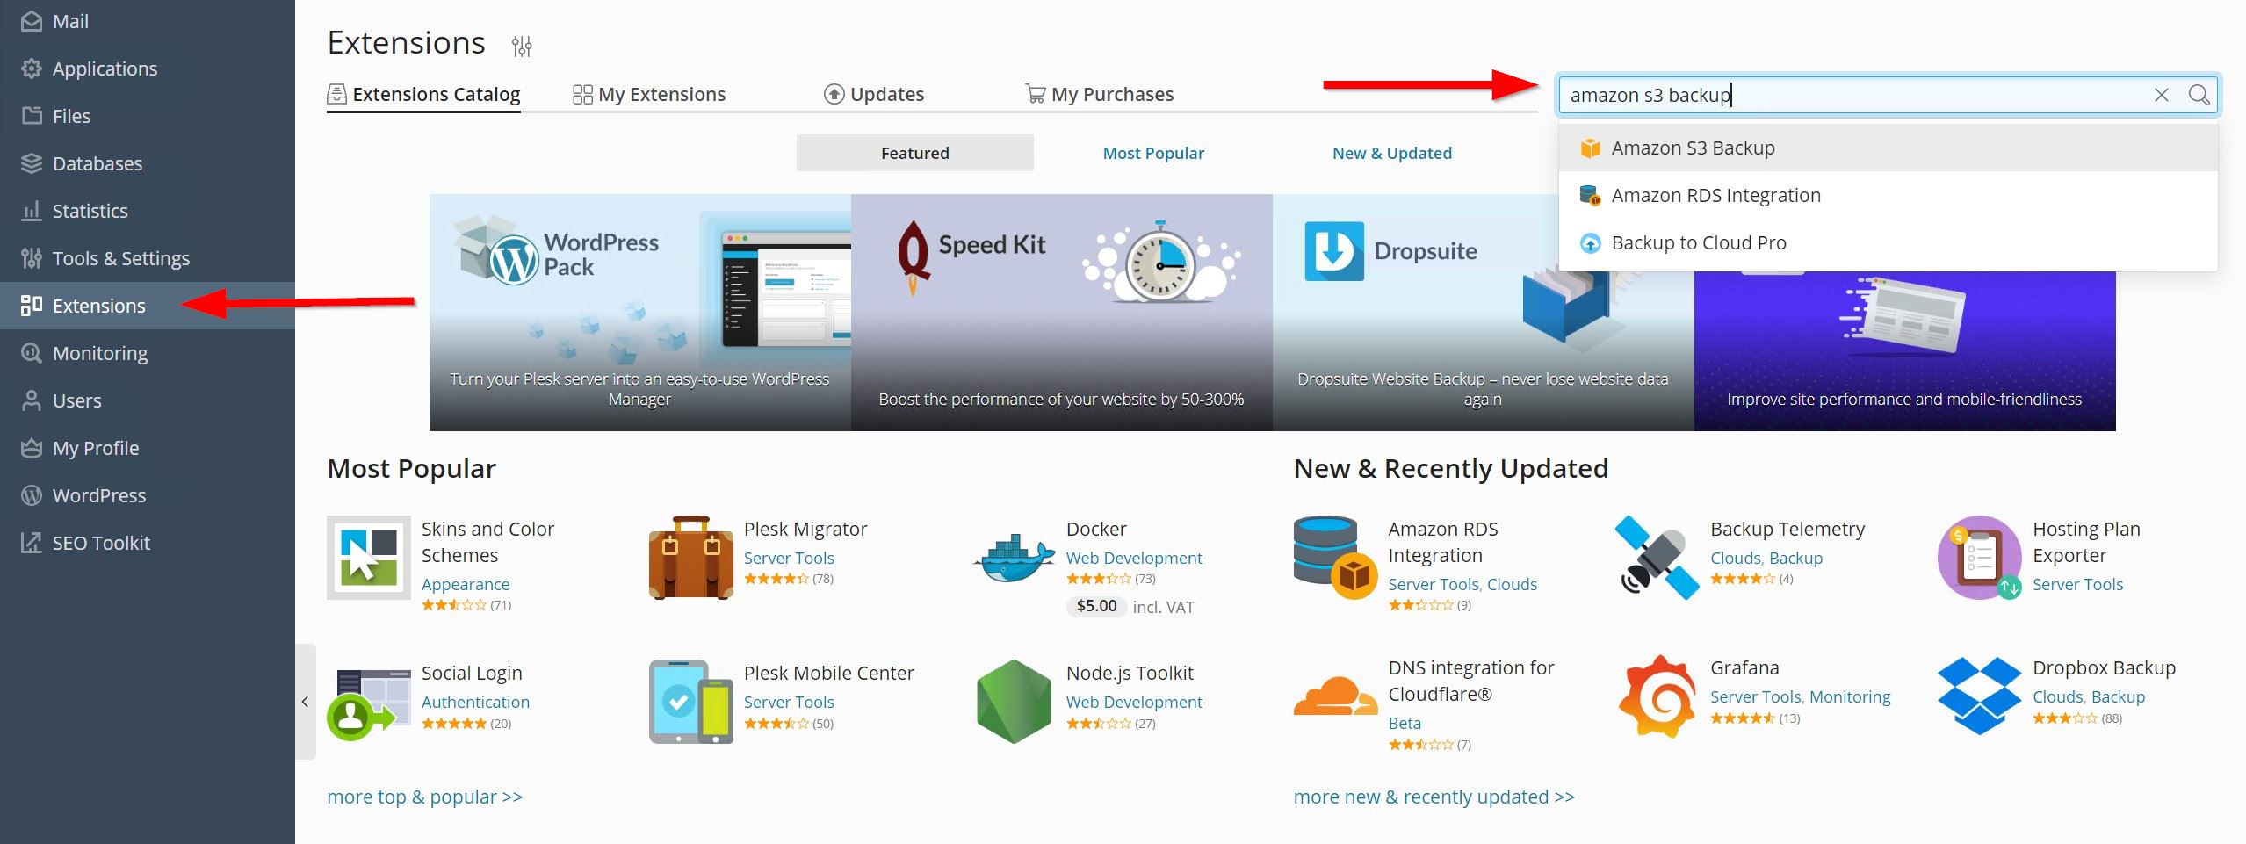This screenshot has width=2246, height=844.
Task: Click the SEO Toolkit icon
Action: [x=32, y=542]
